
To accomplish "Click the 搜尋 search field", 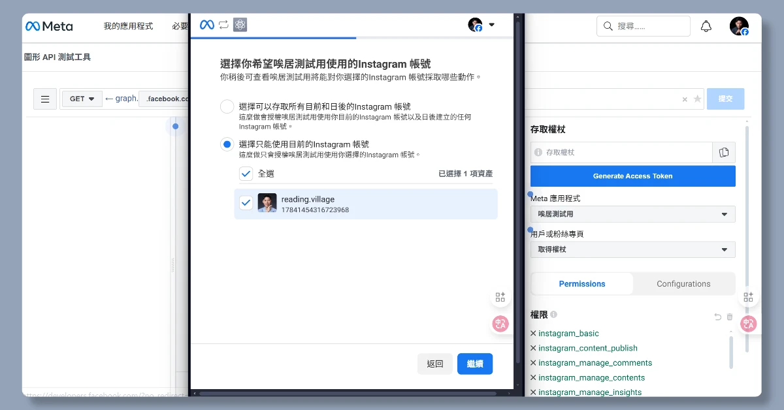I will (x=644, y=26).
